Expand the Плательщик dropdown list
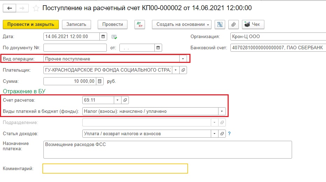This screenshot has height=182, width=326. [176, 70]
